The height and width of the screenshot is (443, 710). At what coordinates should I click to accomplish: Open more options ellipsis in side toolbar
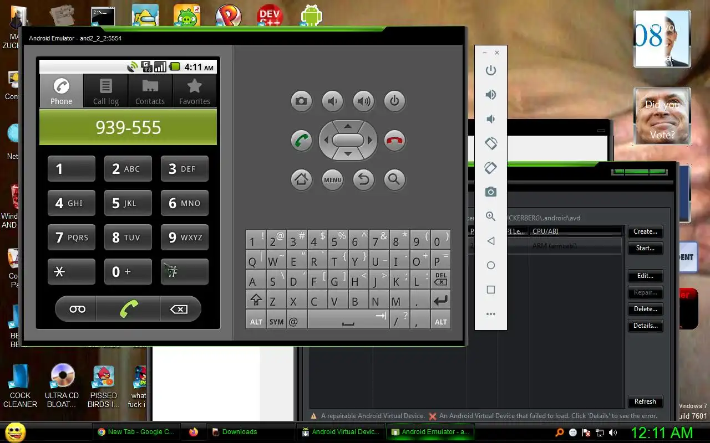point(490,314)
